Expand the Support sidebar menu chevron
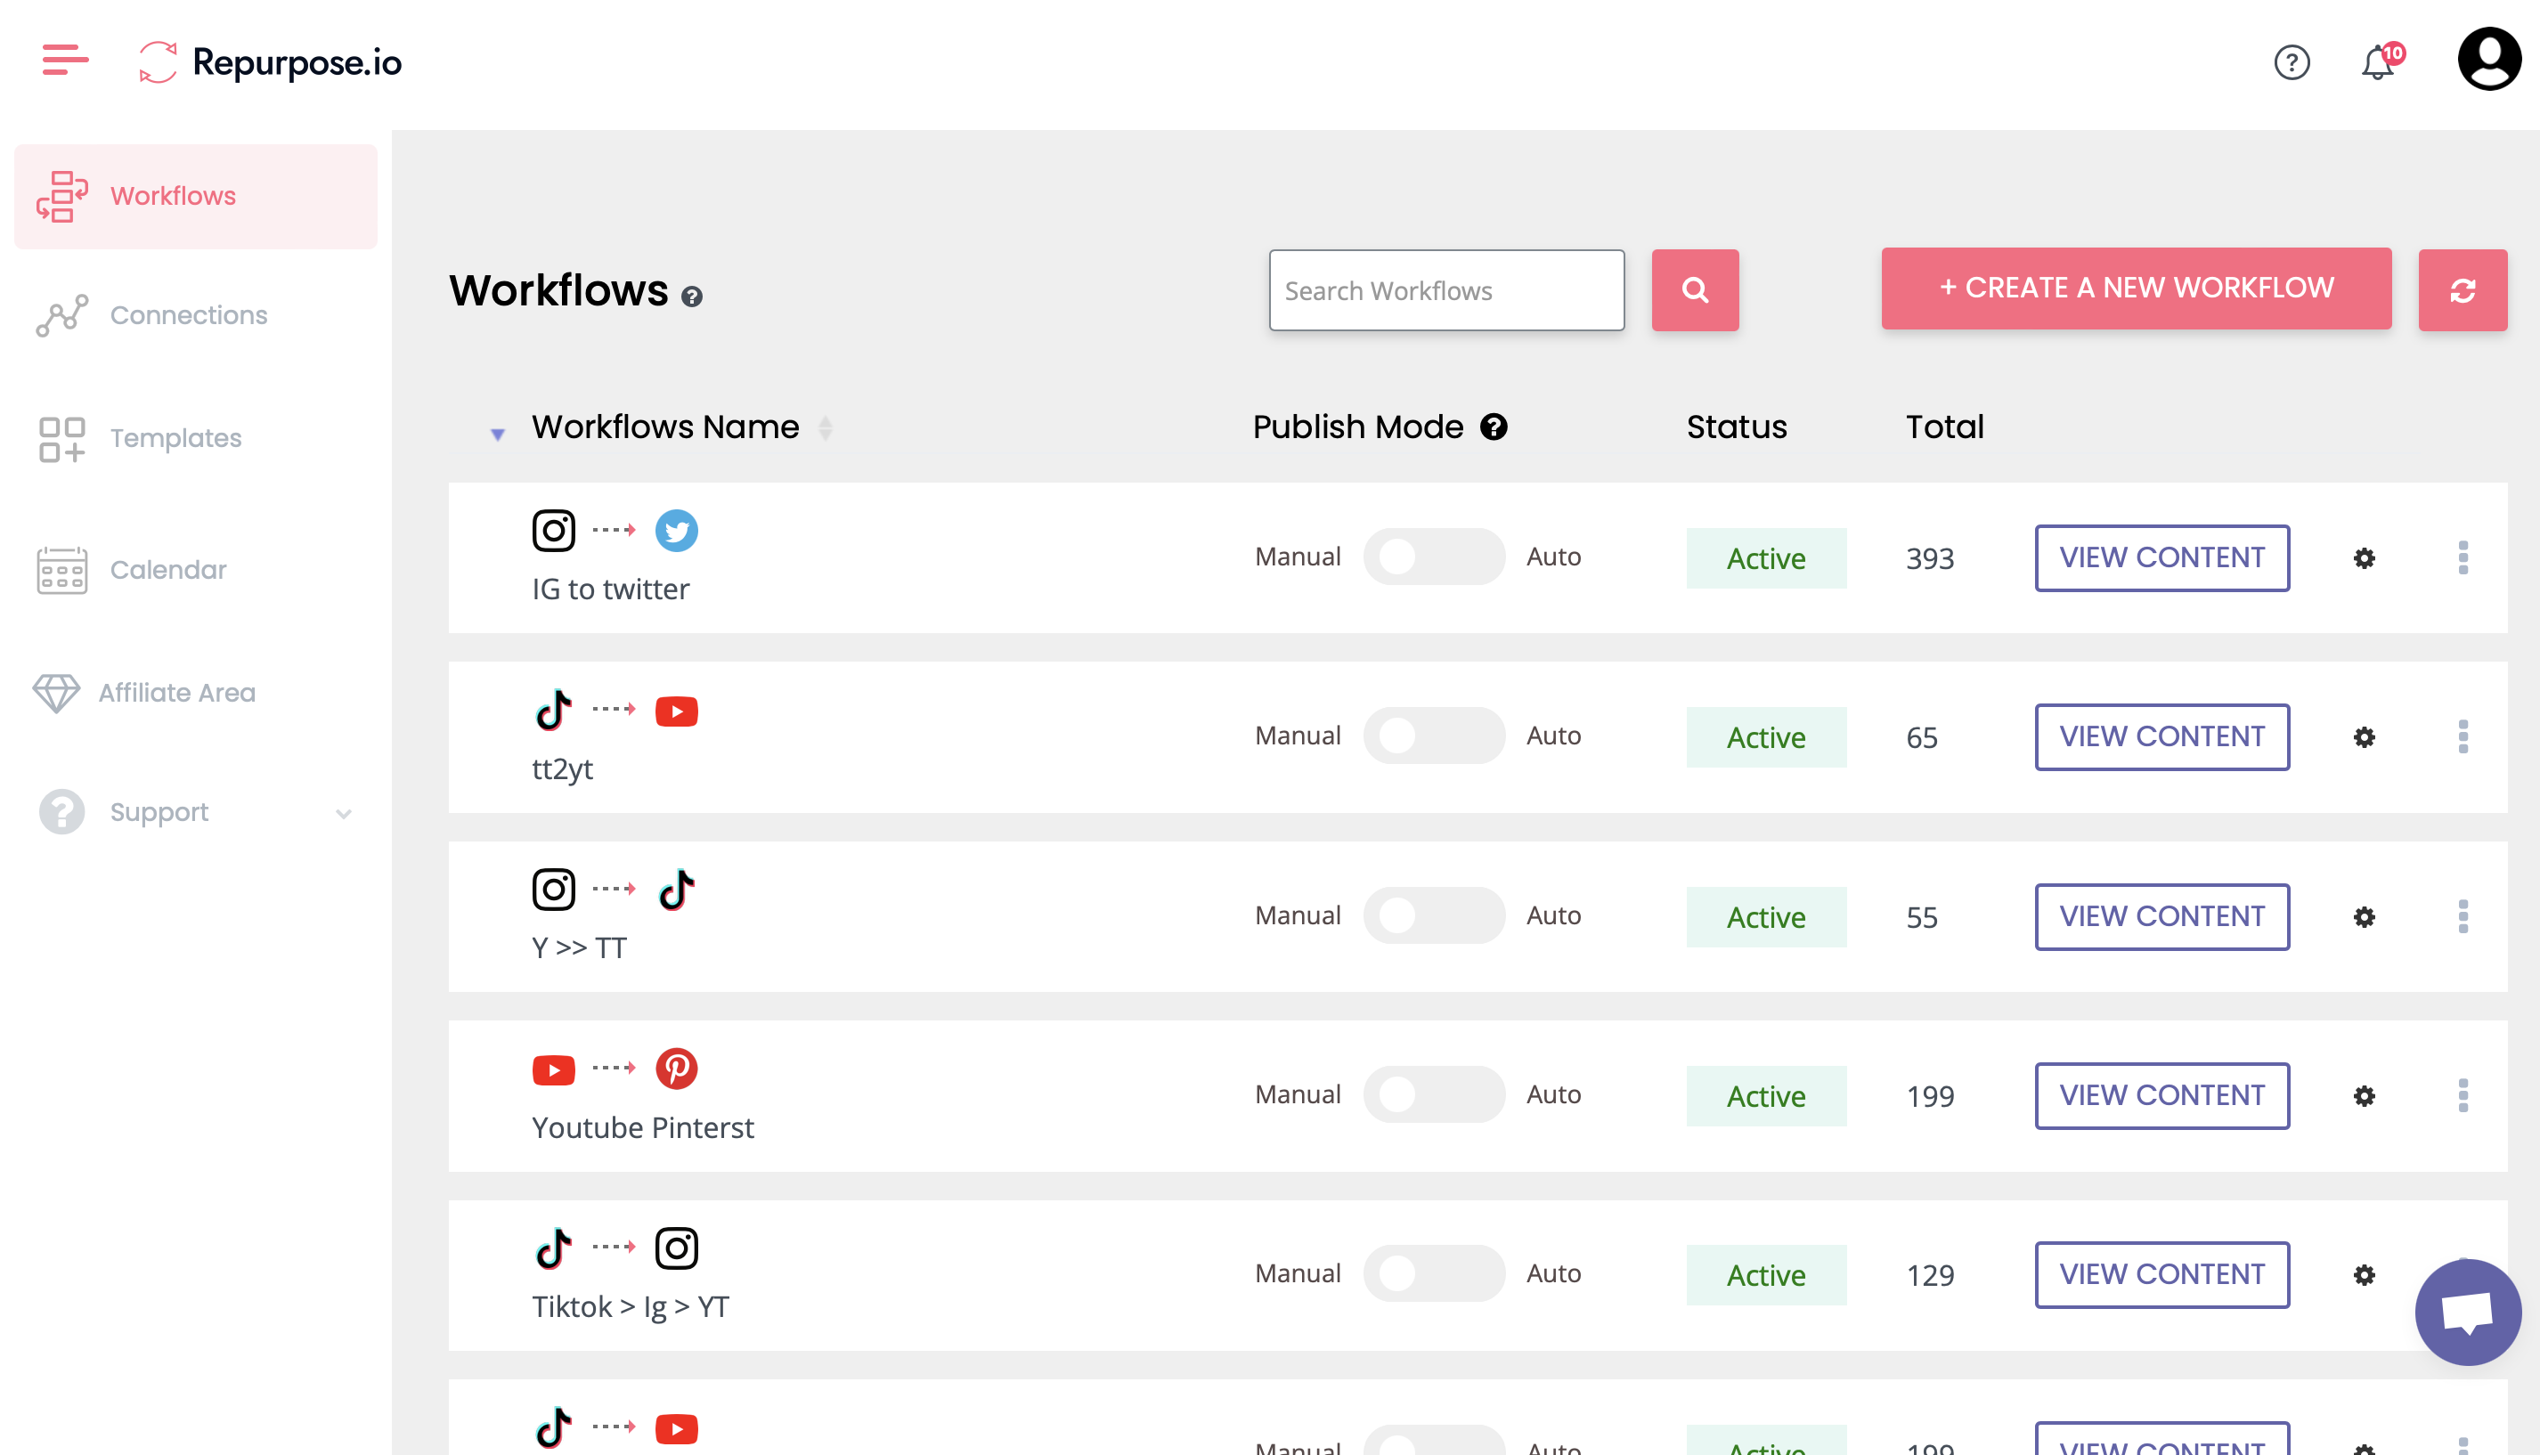The width and height of the screenshot is (2540, 1455). (x=344, y=814)
